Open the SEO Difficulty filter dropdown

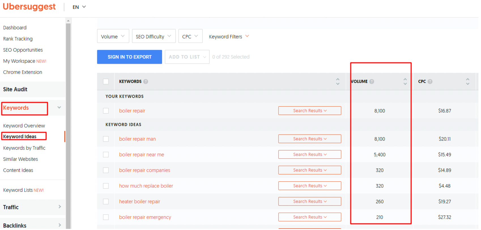pyautogui.click(x=154, y=36)
